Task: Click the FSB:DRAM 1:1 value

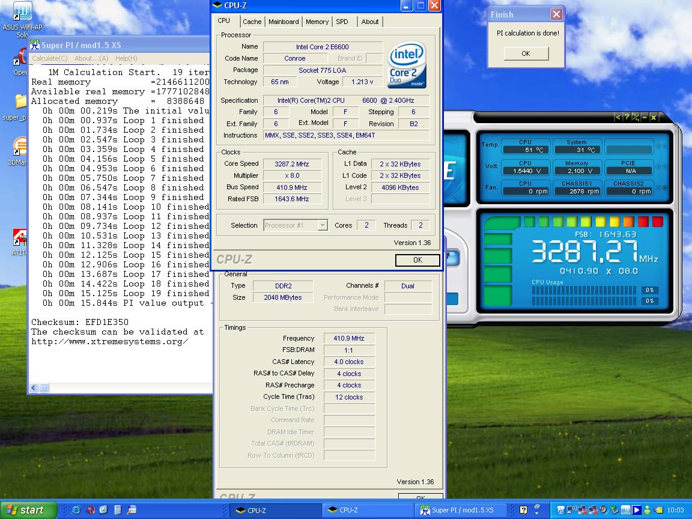Action: [x=349, y=350]
